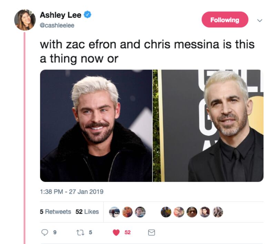Click the first liker avatar with snowy scene

point(115,212)
